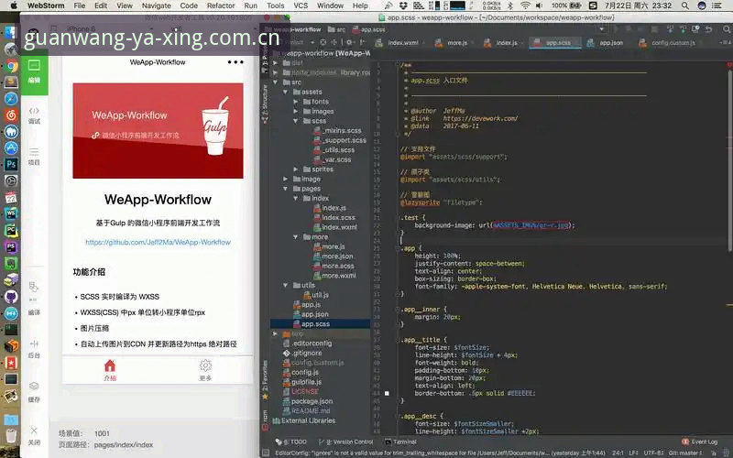Click the 关闭 close project icon
Image resolution: width=733 pixels, height=458 pixels.
(34, 435)
